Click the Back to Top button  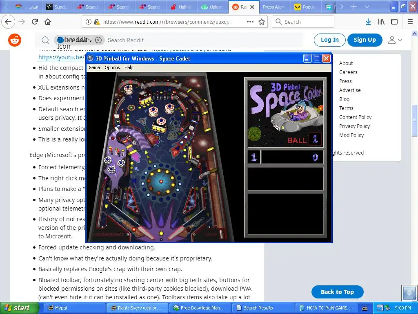click(337, 292)
